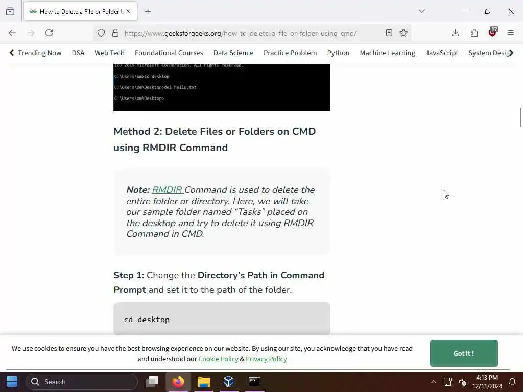The height and width of the screenshot is (392, 523).
Task: Show site security padlock info
Action: coord(115,33)
